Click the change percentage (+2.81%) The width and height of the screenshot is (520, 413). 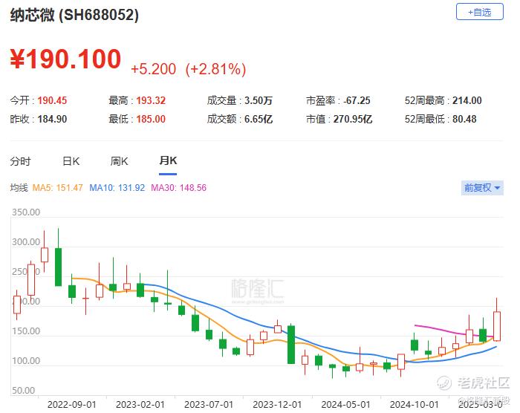click(215, 69)
